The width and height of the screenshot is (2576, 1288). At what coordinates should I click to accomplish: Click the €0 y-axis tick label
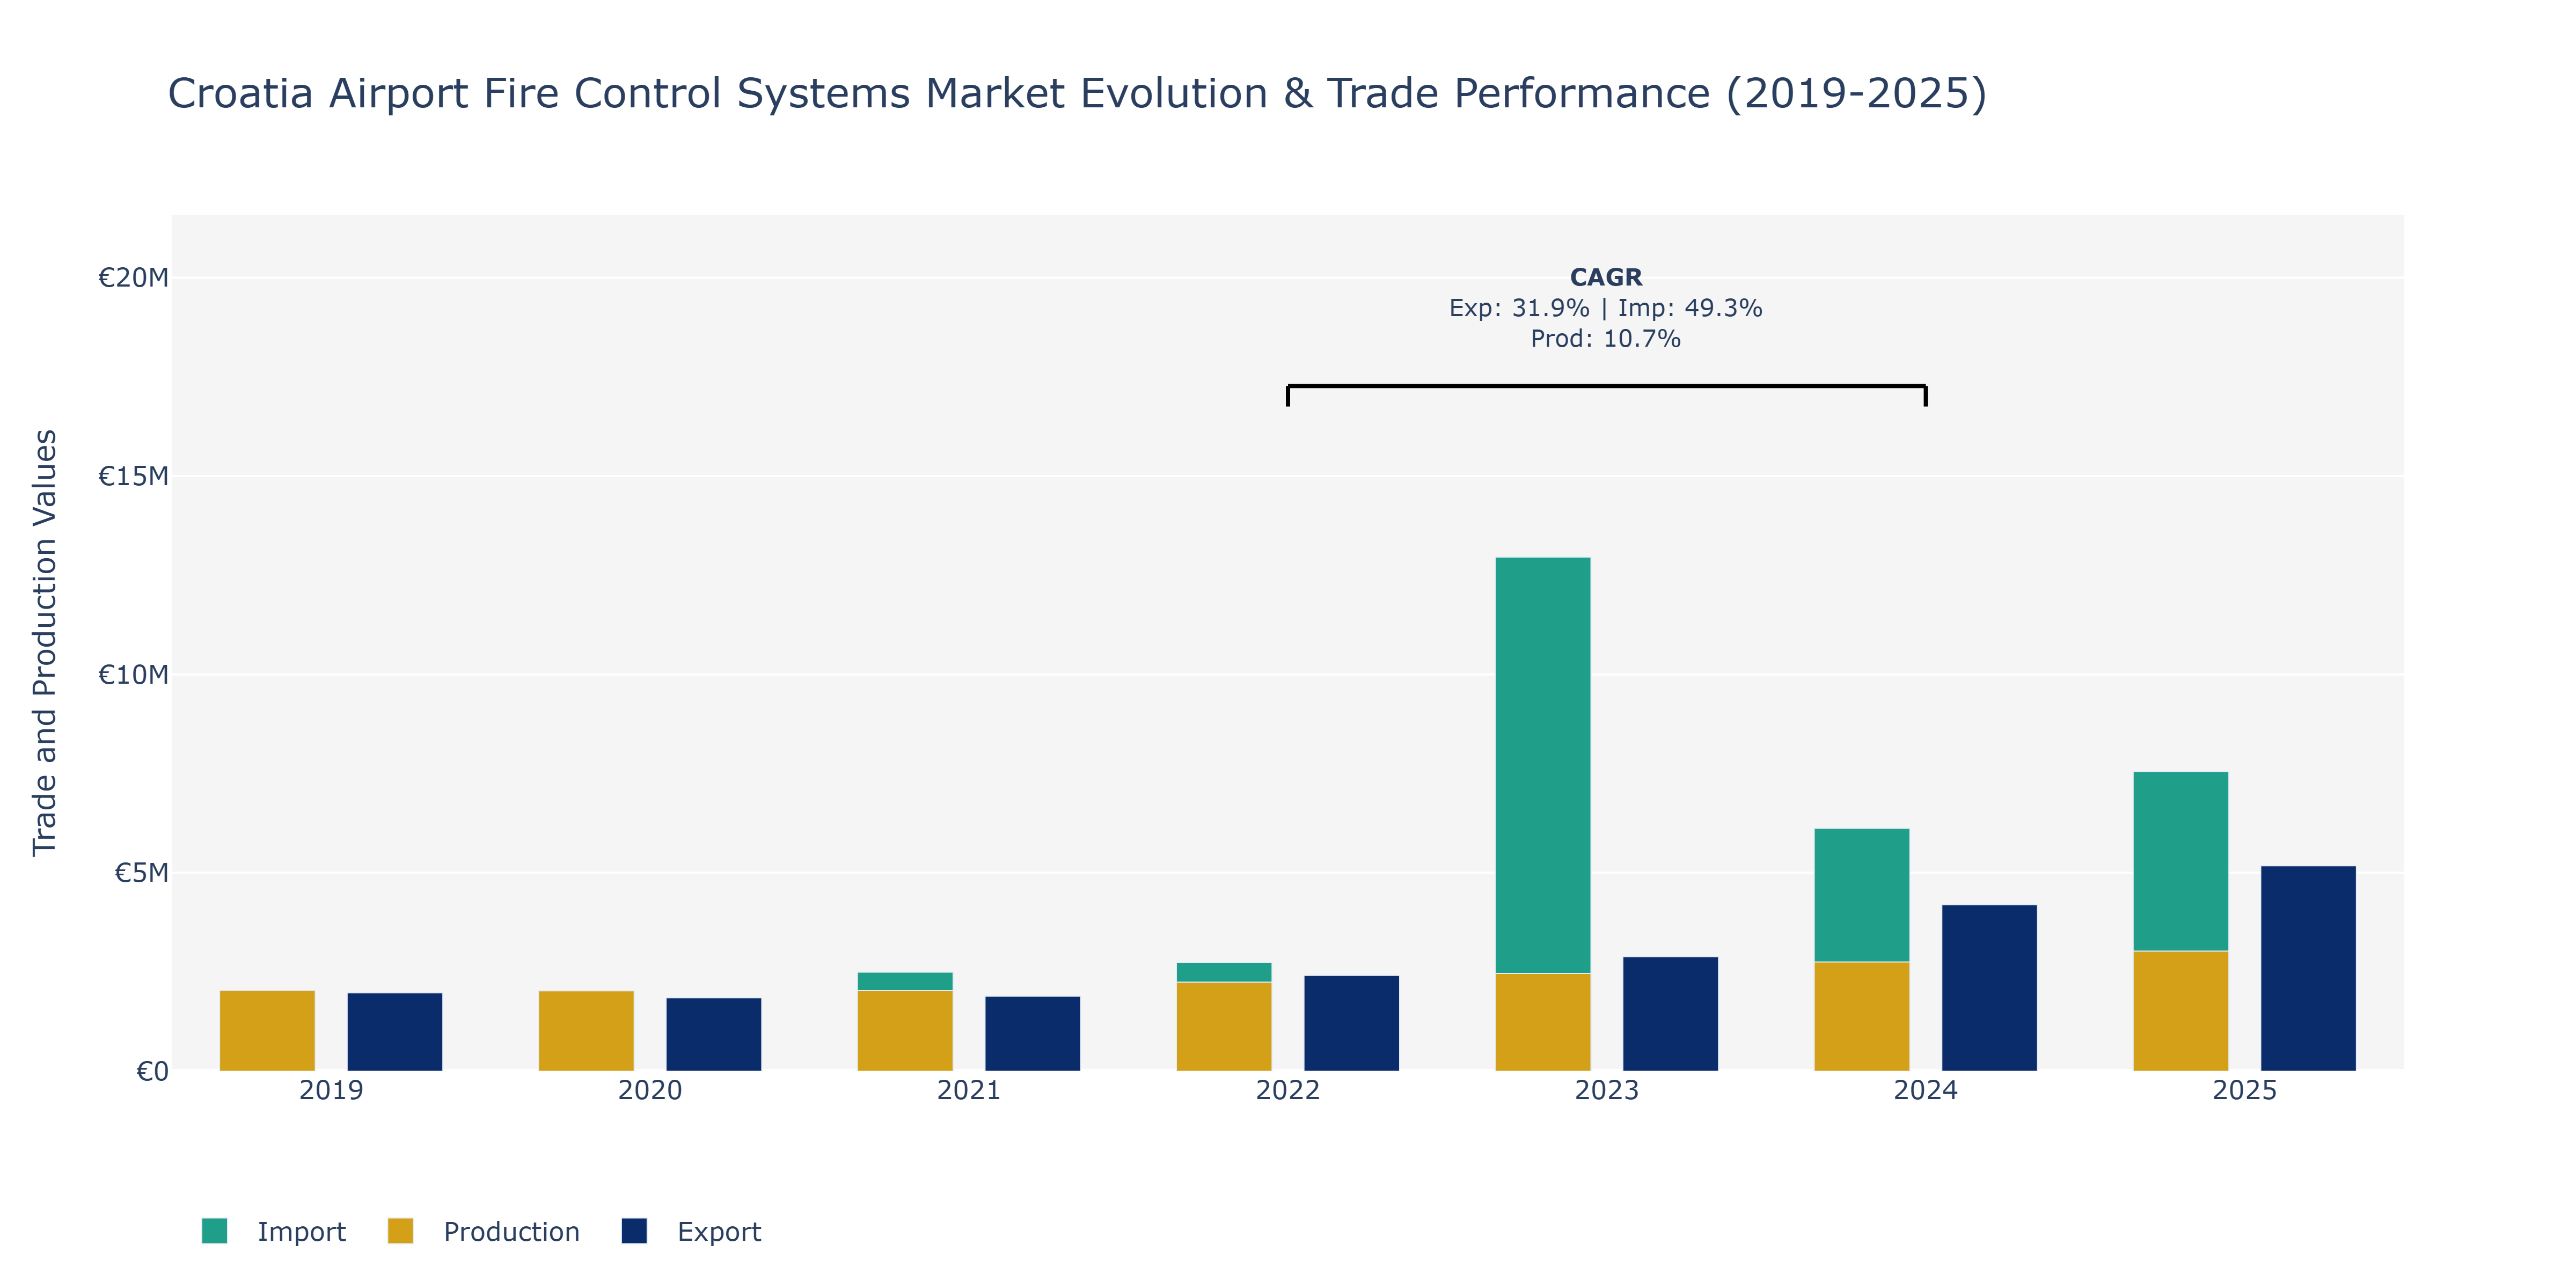[152, 1072]
